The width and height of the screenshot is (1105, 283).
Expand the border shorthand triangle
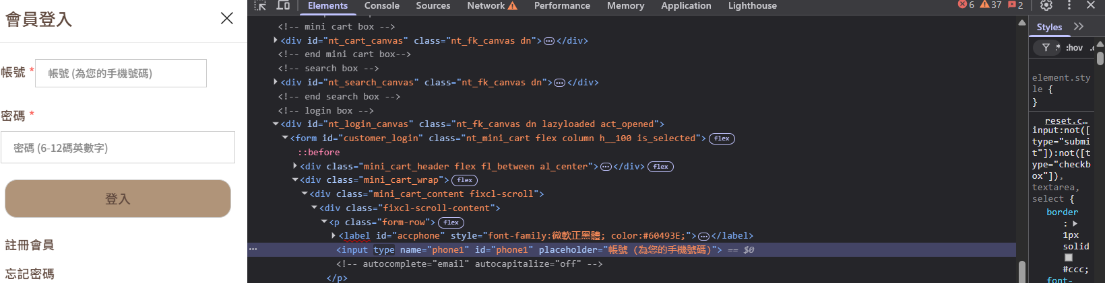pyautogui.click(x=1075, y=224)
